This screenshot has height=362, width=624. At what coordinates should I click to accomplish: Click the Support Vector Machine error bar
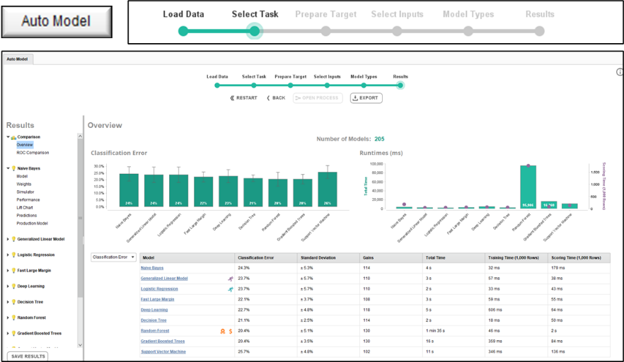(x=328, y=189)
